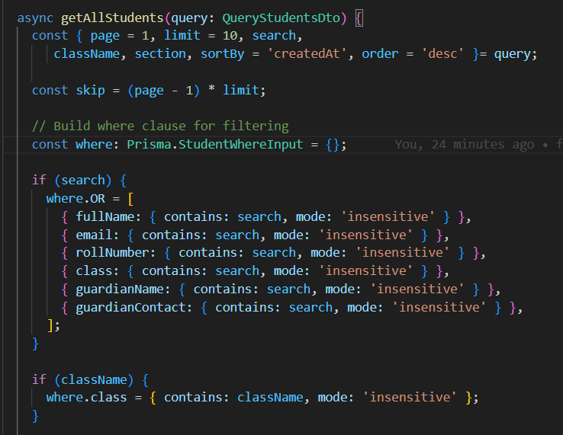
Task: Click the order destructured variable
Action: [380, 54]
